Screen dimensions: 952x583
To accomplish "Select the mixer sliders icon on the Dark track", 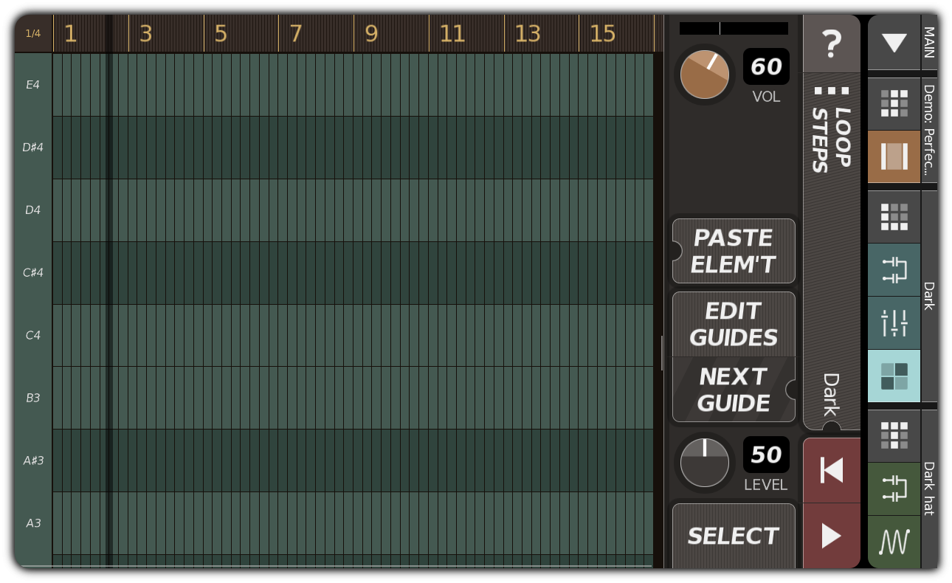I will pyautogui.click(x=894, y=322).
